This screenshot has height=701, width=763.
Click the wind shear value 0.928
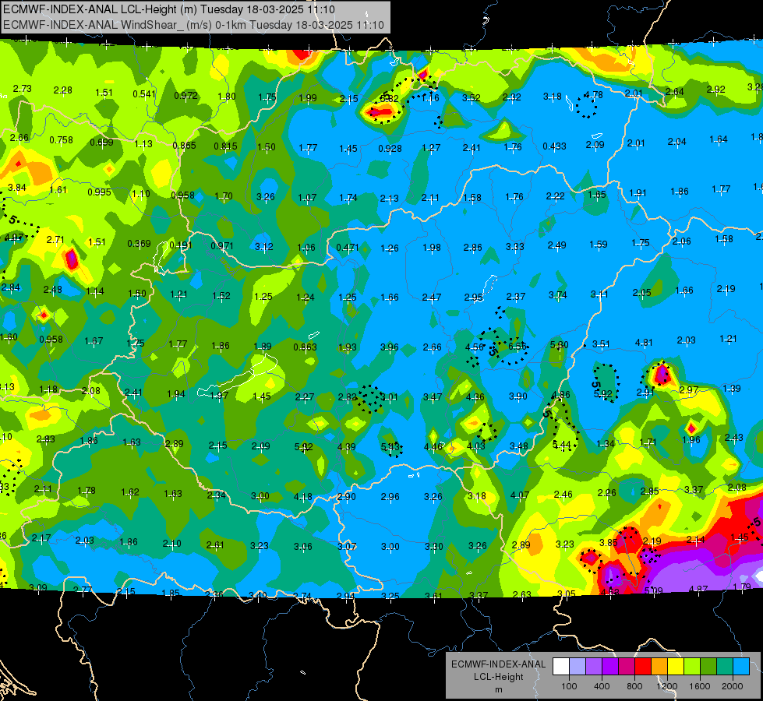(x=390, y=148)
